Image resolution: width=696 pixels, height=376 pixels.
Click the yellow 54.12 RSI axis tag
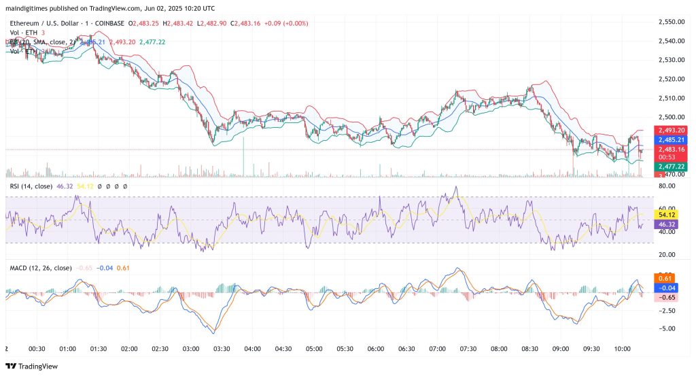click(666, 214)
